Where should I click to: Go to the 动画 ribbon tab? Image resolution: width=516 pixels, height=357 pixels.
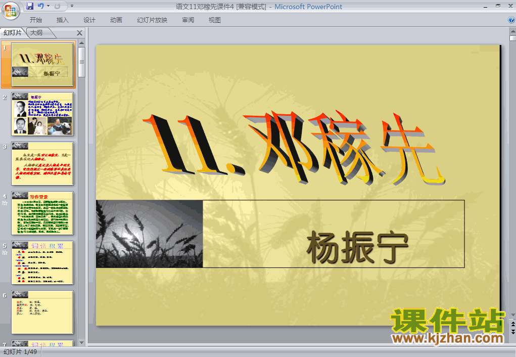[x=116, y=20]
